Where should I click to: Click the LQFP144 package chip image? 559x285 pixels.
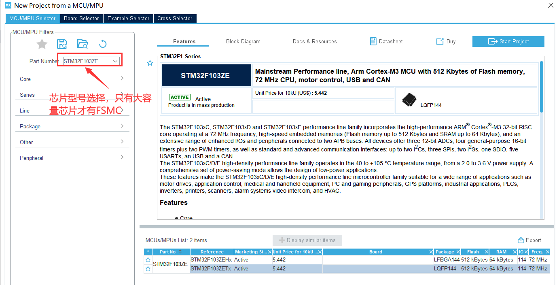tap(409, 100)
